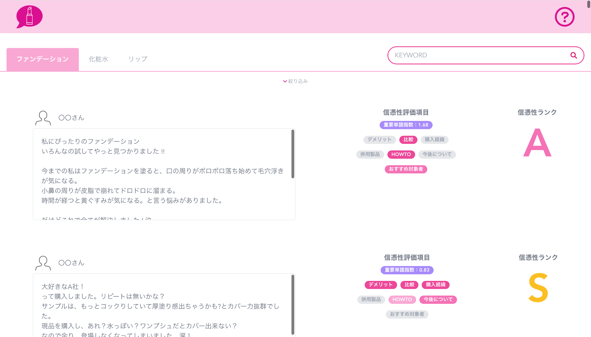The image size is (591, 337).
Task: Click the page scrollbar thumb at top right
Action: [x=589, y=4]
